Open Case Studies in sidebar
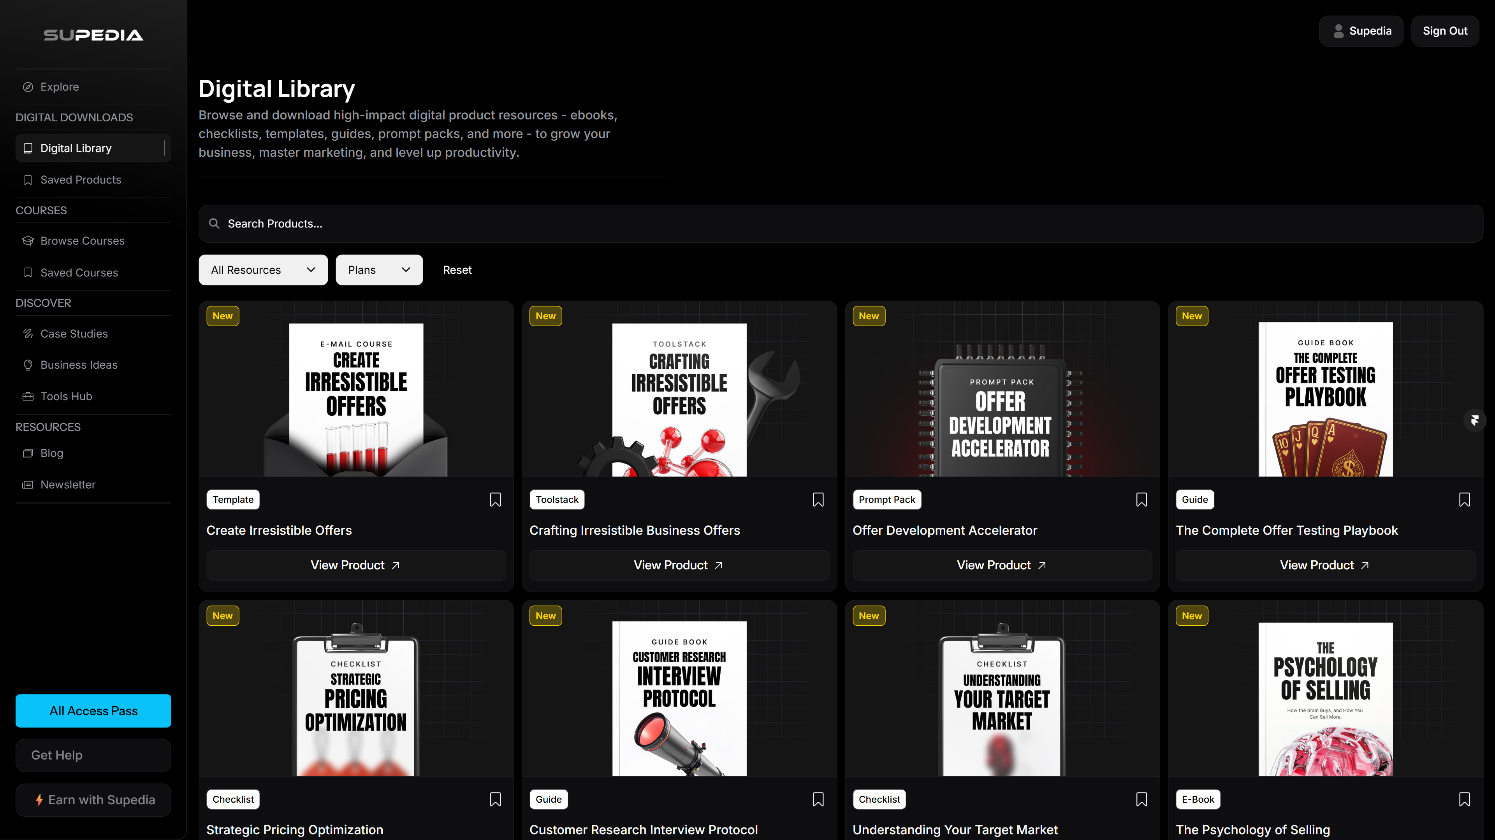 93,333
